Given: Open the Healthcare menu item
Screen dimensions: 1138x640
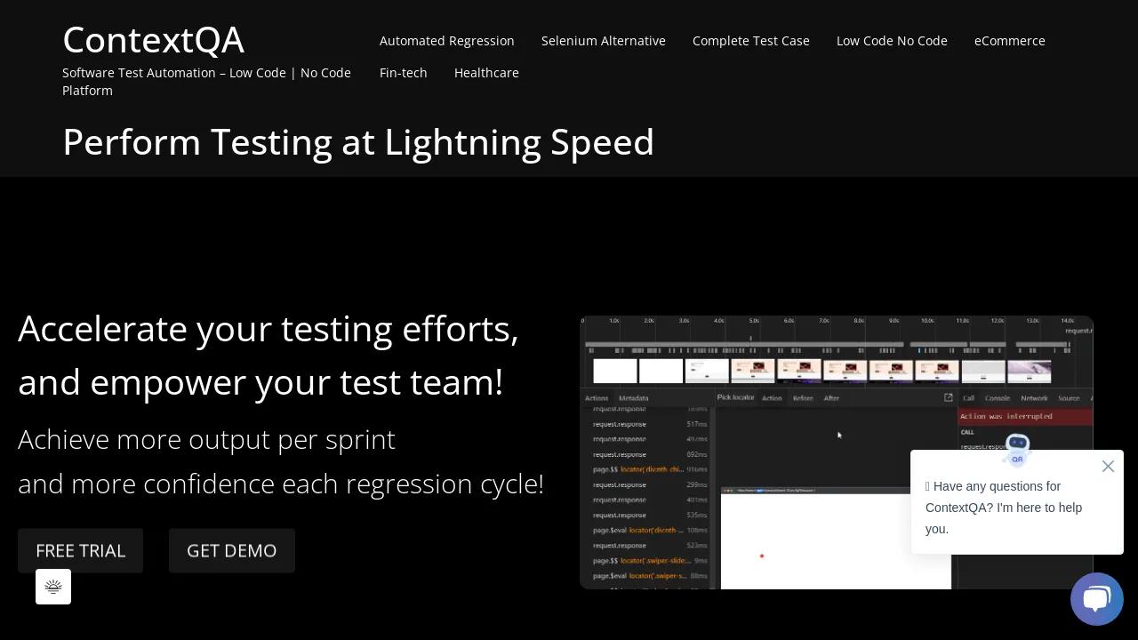Looking at the screenshot, I should [486, 73].
